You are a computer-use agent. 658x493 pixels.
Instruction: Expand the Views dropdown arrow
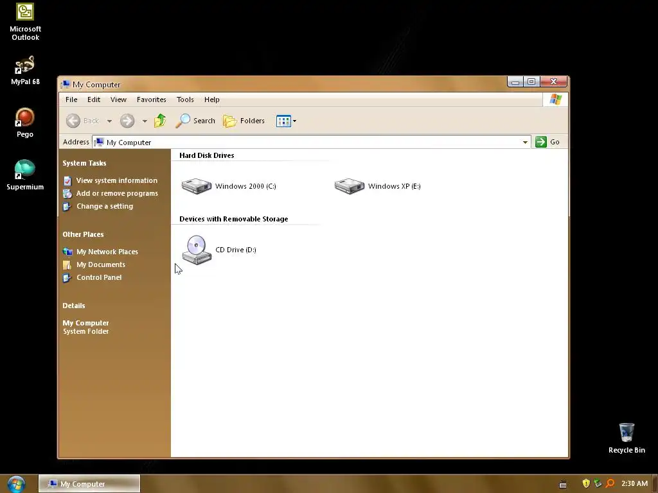coord(294,121)
